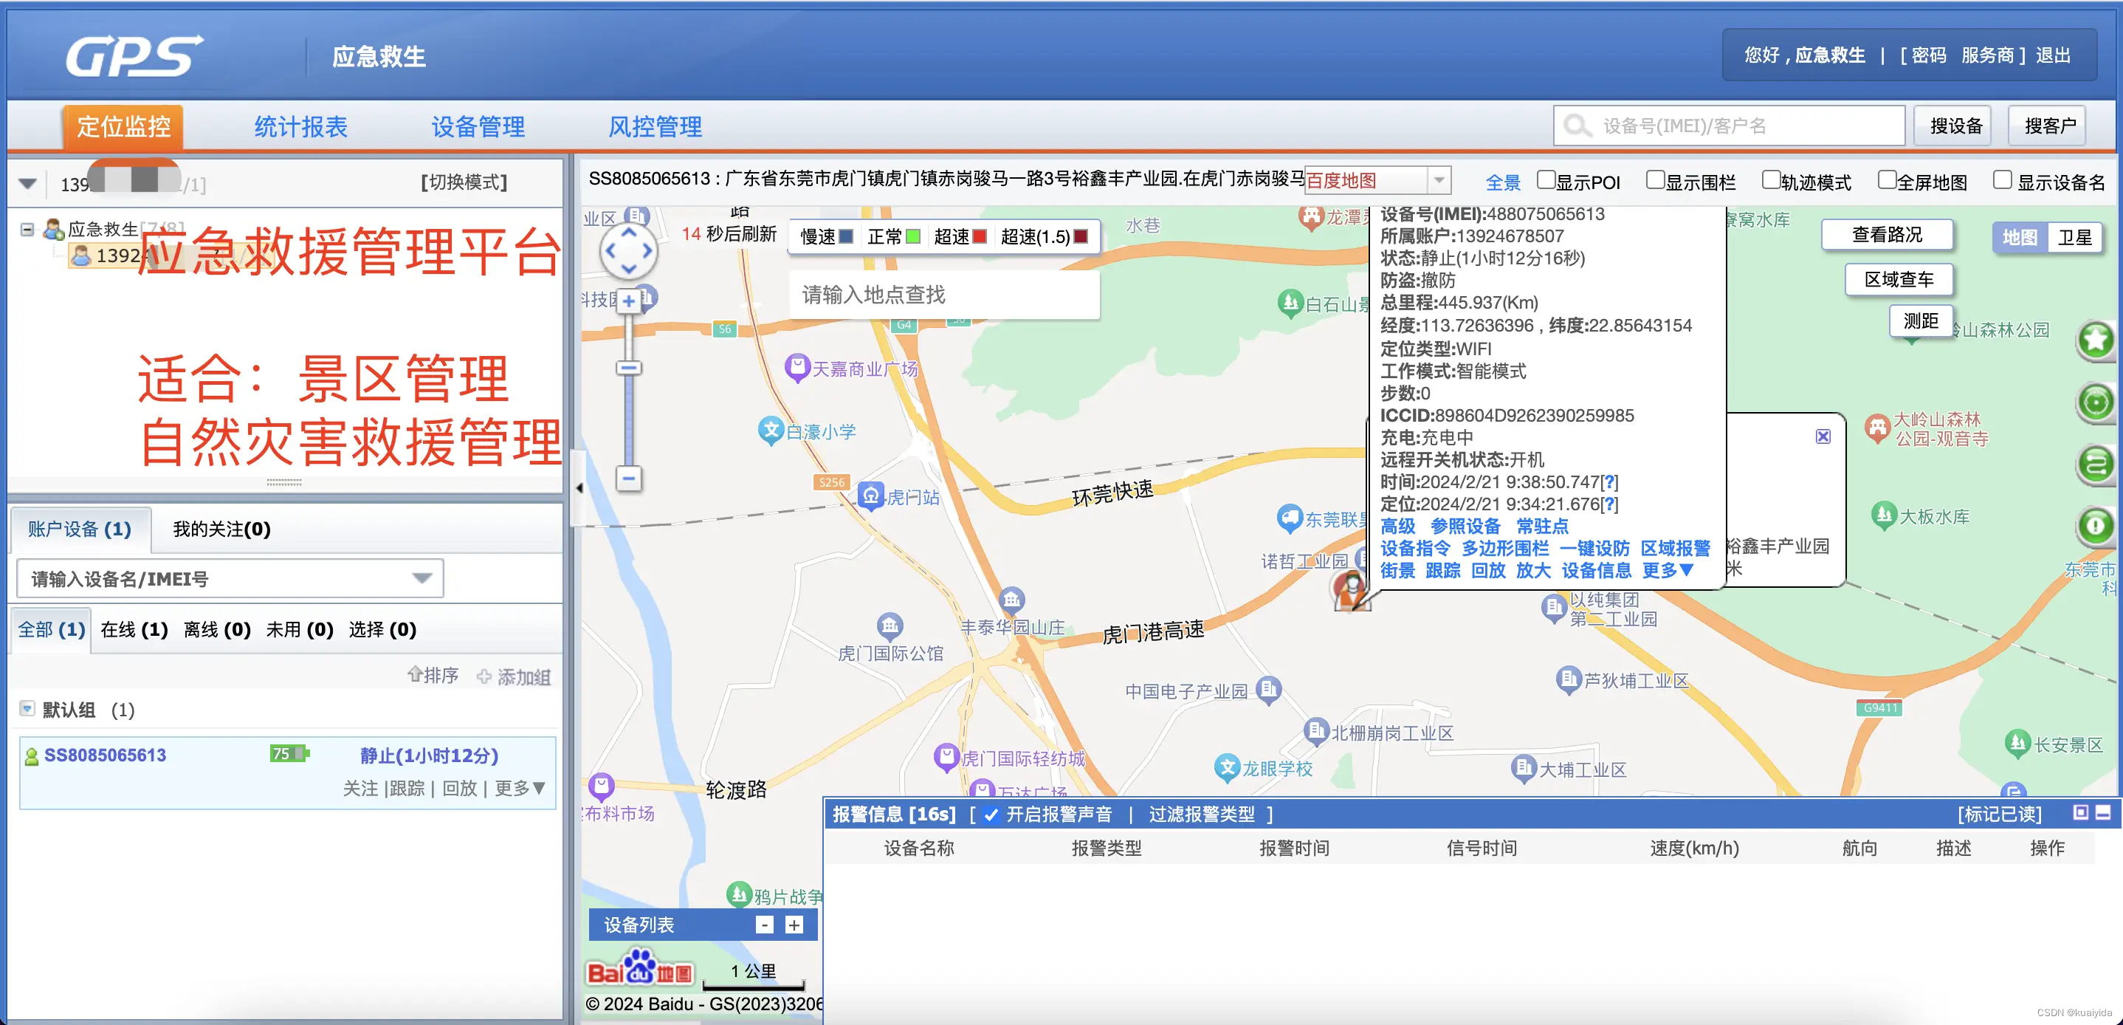Open the device name/IMEI combo dropdown

(x=422, y=578)
